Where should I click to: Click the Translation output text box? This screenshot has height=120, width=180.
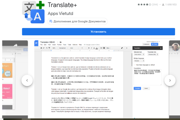[x=147, y=77]
